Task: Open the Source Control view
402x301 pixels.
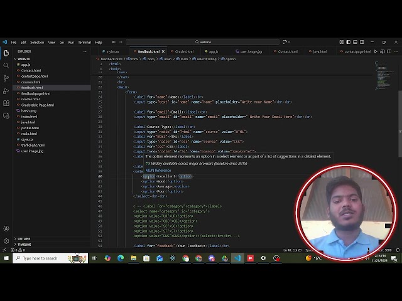Action: pyautogui.click(x=6, y=78)
